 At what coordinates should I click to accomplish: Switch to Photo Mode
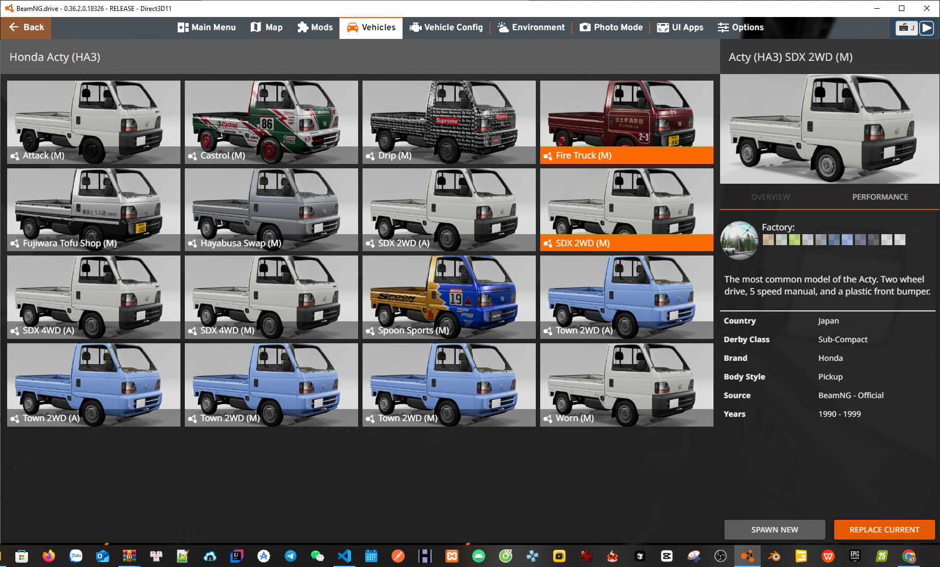click(x=611, y=27)
